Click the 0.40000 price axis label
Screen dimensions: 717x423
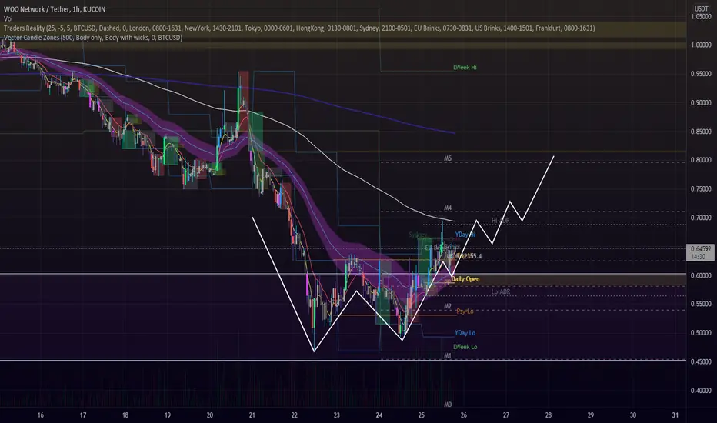(701, 391)
